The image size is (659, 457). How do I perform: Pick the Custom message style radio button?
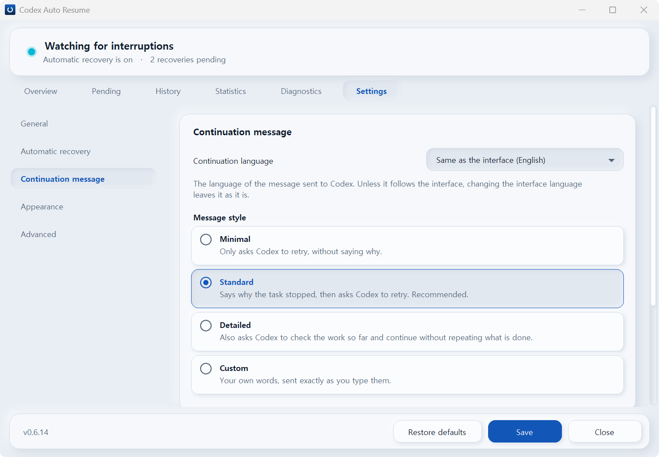coord(206,368)
